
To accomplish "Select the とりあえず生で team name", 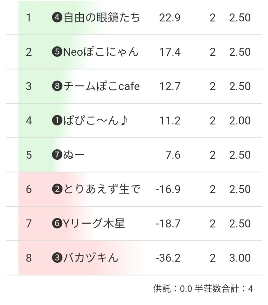I will pyautogui.click(x=102, y=189).
